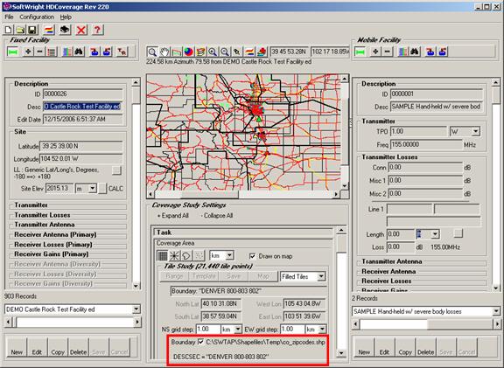Click the map scroll down arrow
This screenshot has height=368, width=504.
345,186
